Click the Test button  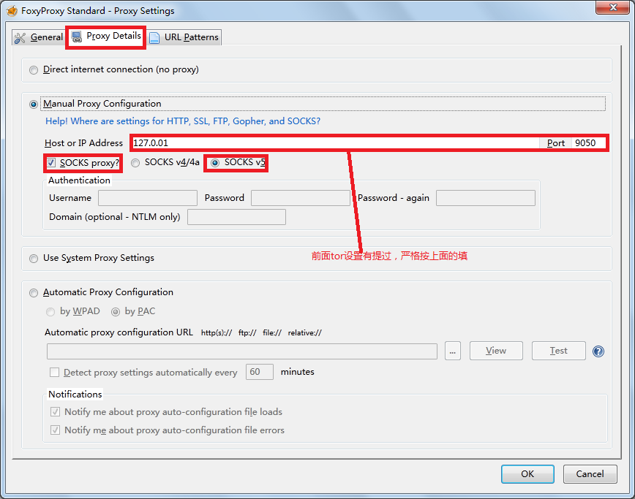click(559, 351)
